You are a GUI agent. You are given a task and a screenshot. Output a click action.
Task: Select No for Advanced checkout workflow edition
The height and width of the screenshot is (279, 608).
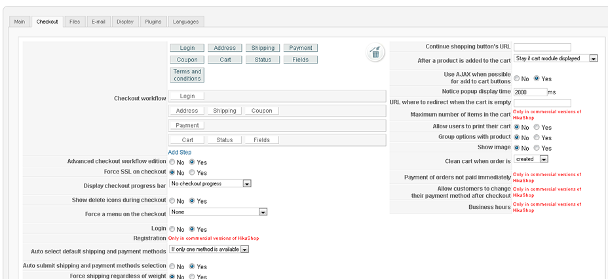[x=172, y=162]
